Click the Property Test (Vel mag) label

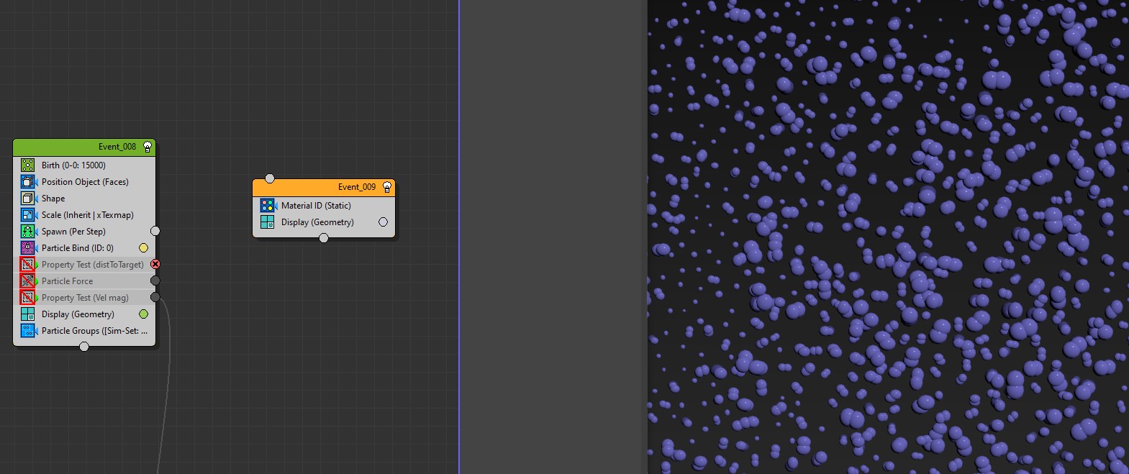tap(85, 298)
